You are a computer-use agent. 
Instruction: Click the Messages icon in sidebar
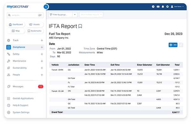9,86
